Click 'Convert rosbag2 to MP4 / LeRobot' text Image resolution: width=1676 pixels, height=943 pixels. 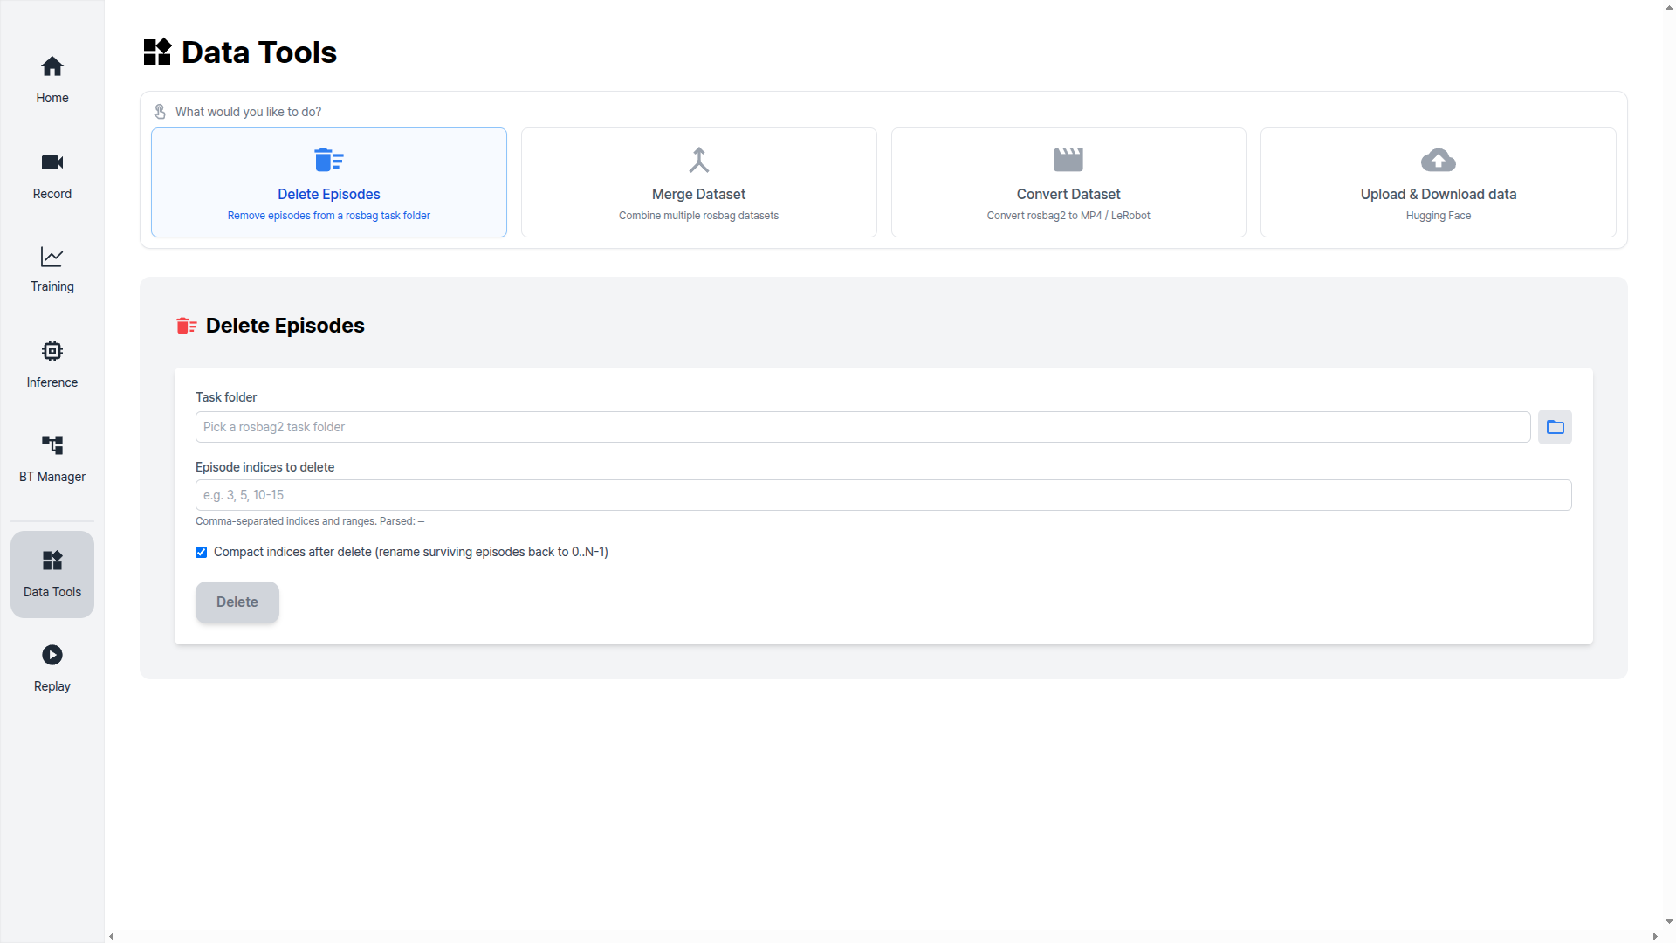1068,216
